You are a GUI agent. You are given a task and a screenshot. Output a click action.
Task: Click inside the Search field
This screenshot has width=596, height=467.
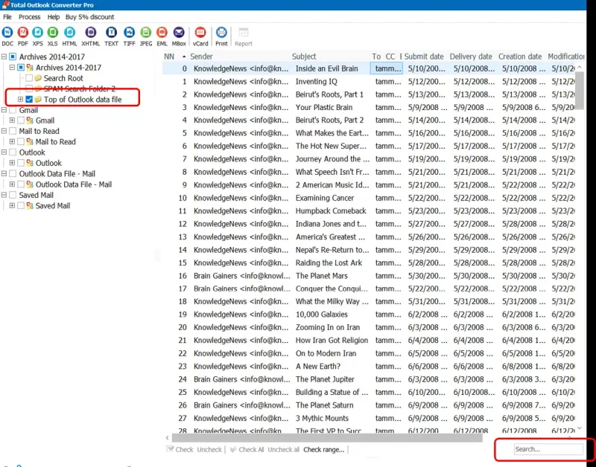548,449
